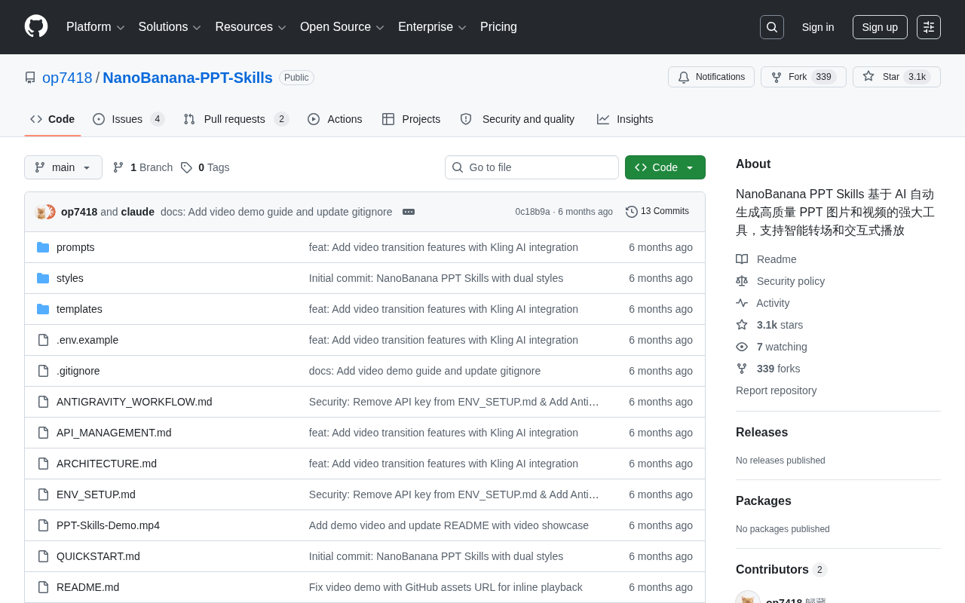Image resolution: width=965 pixels, height=603 pixels.
Task: Click the Security policy scale icon
Action: 742,281
